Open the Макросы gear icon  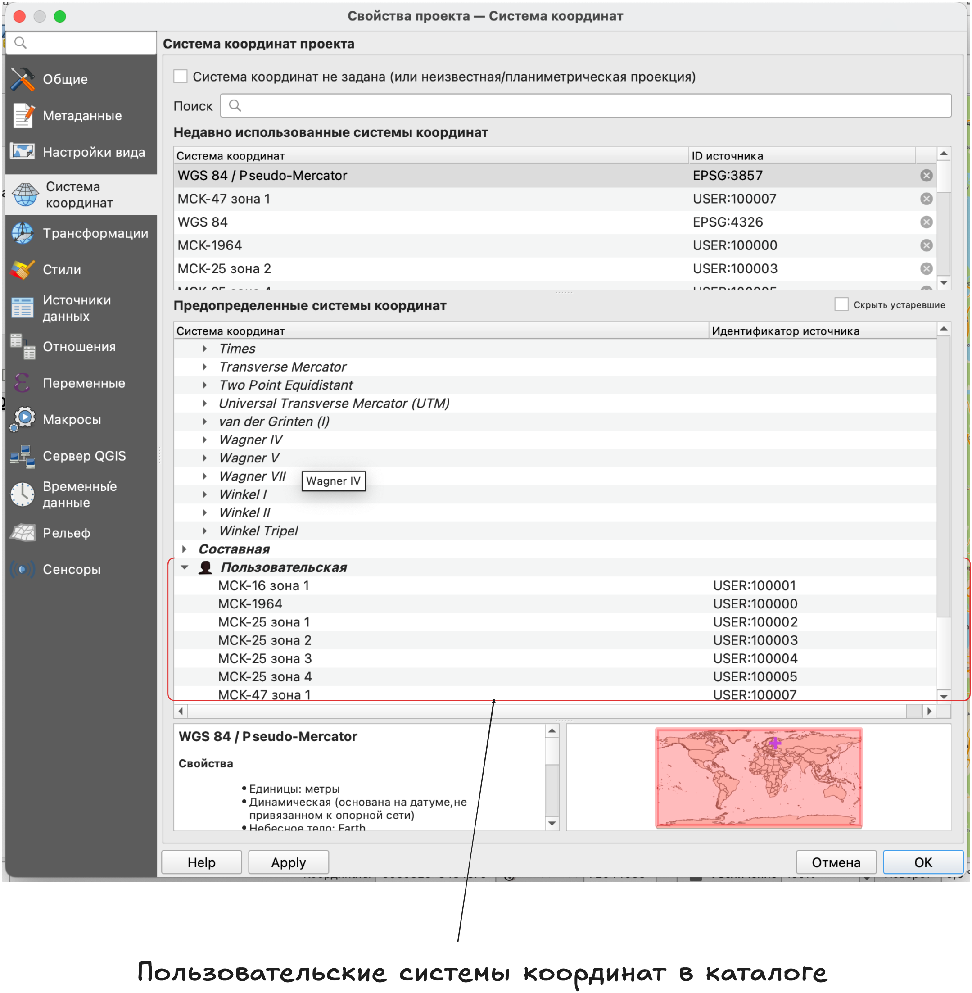tap(23, 419)
